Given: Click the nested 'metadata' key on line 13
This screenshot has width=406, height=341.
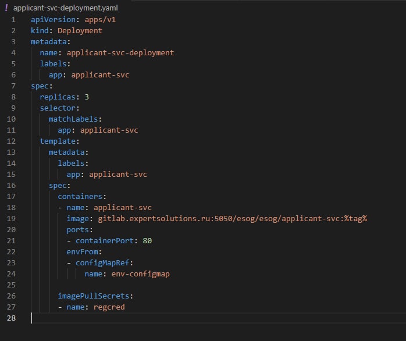Looking at the screenshot, I should (66, 152).
